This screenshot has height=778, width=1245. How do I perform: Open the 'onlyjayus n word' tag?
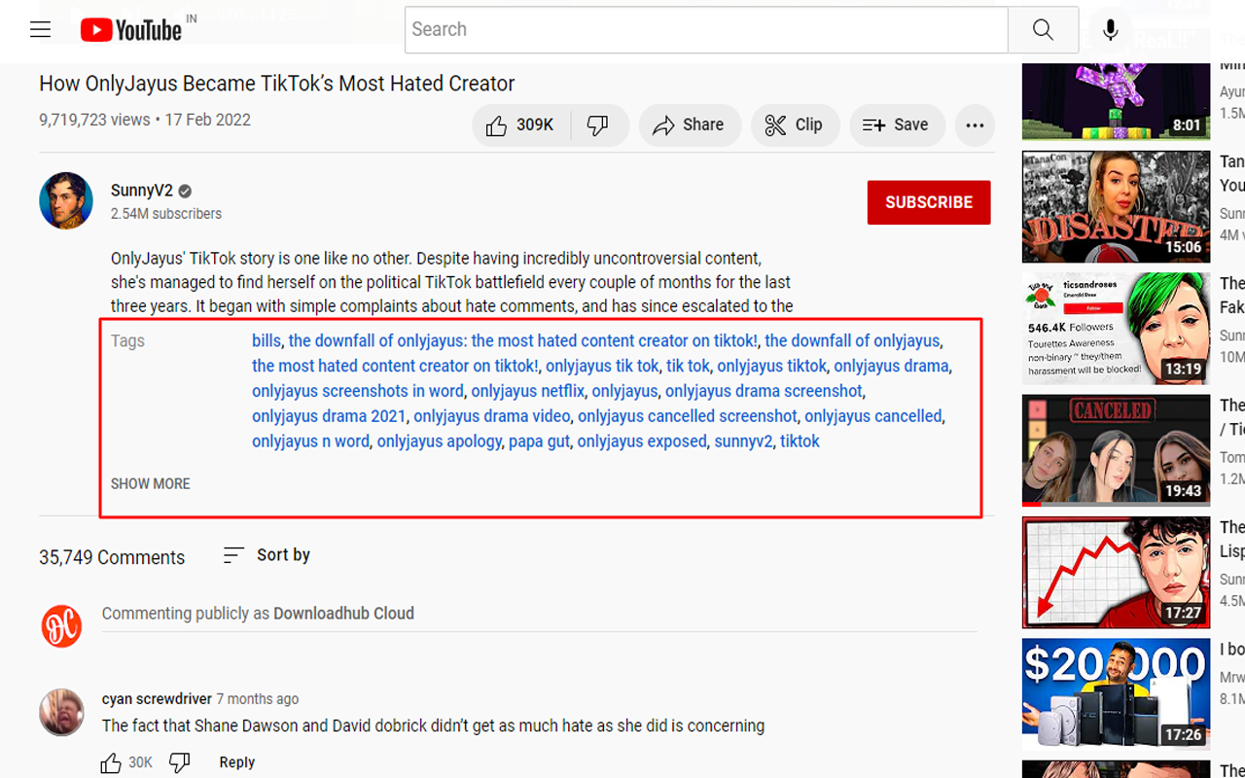click(x=310, y=442)
